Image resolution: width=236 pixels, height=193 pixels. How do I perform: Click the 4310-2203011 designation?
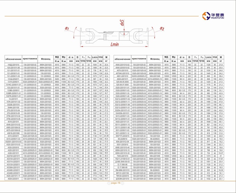pos(13,136)
